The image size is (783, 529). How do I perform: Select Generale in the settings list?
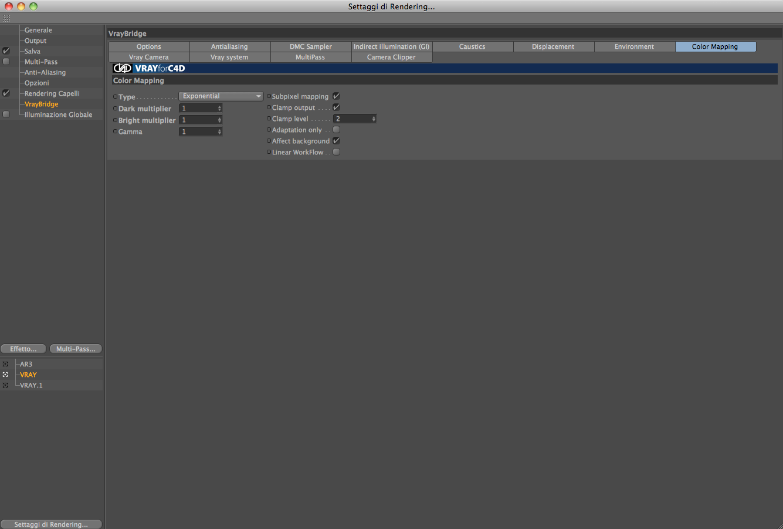38,30
